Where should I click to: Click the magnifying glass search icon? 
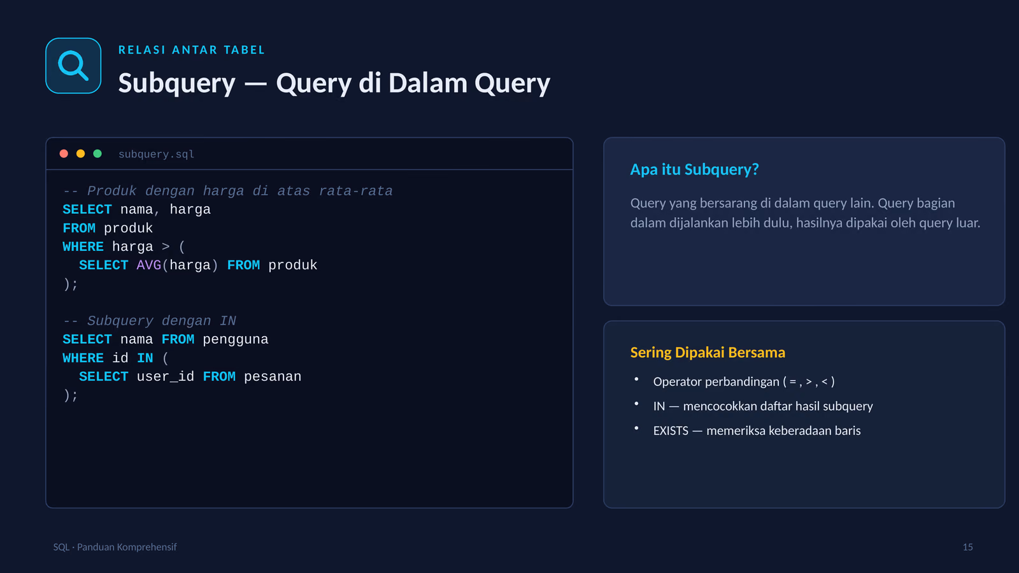pos(73,66)
